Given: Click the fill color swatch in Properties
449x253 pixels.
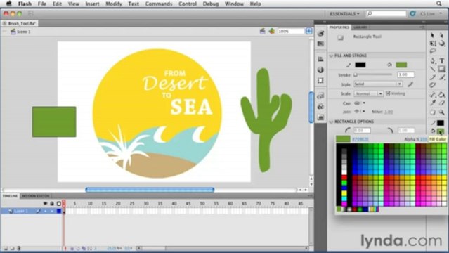Looking at the screenshot, I should 401,65.
